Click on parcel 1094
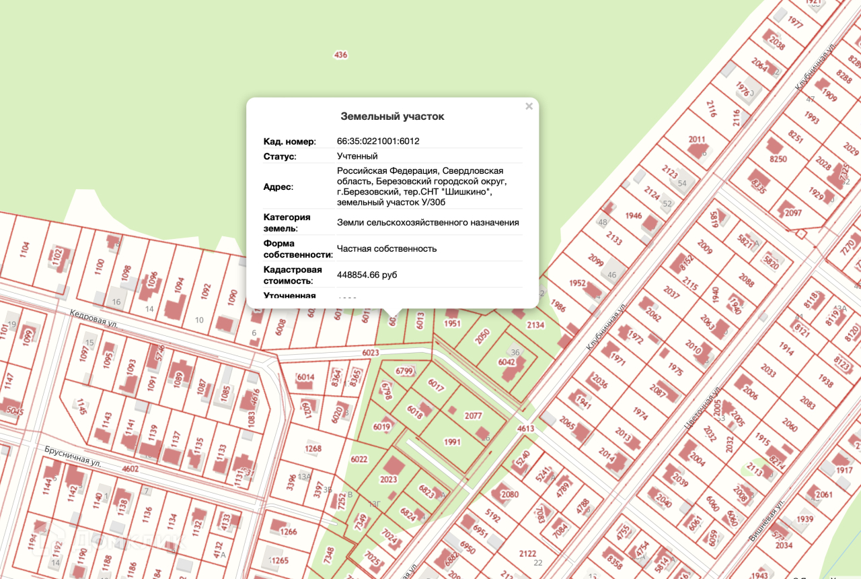This screenshot has height=579, width=861. pos(180,286)
